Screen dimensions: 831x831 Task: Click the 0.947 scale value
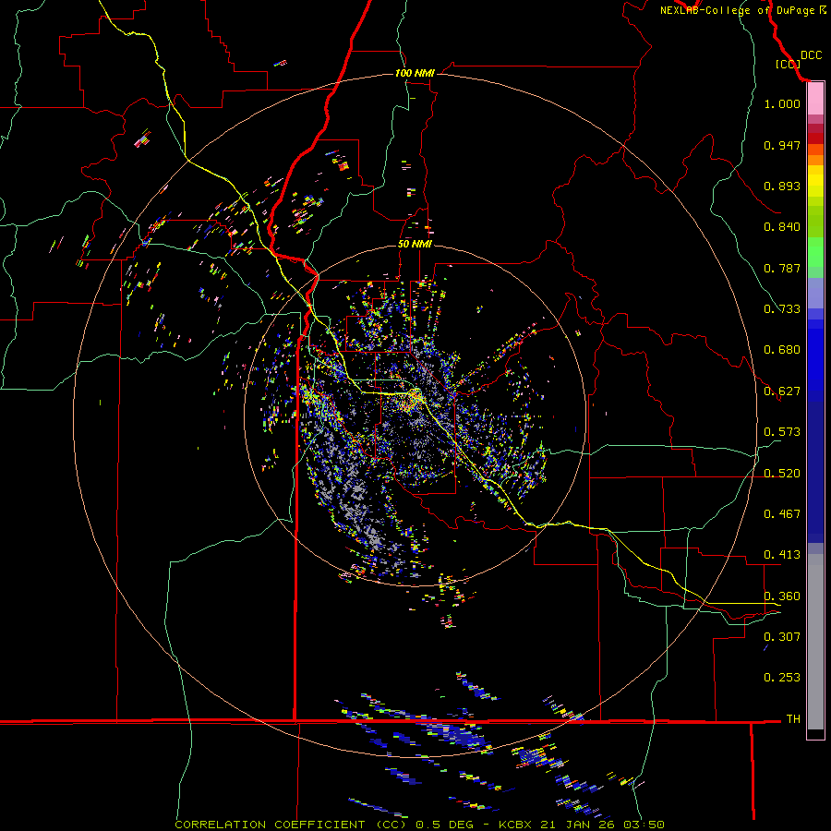[782, 145]
